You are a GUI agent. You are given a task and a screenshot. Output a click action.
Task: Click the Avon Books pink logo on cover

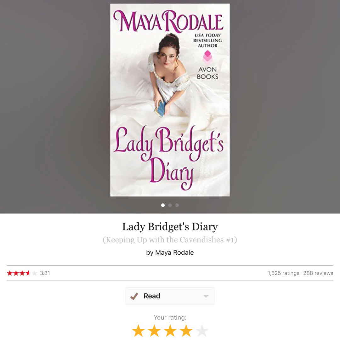pyautogui.click(x=207, y=56)
